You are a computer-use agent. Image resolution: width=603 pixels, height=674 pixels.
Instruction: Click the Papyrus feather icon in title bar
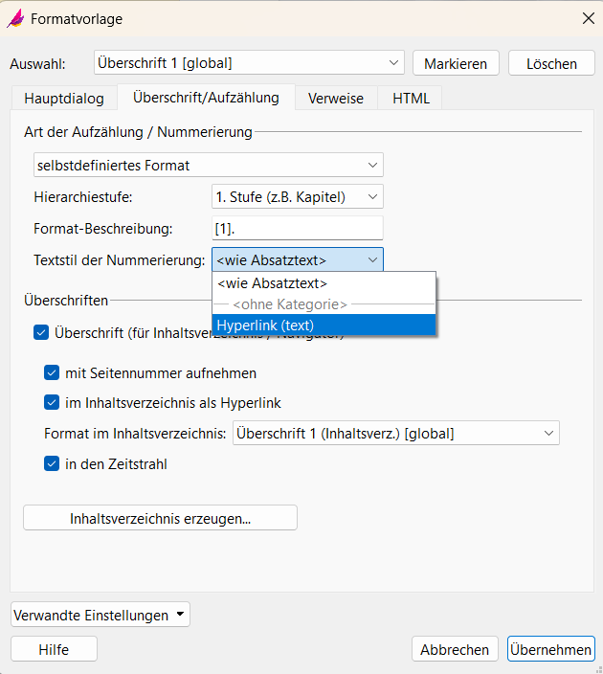pos(15,19)
